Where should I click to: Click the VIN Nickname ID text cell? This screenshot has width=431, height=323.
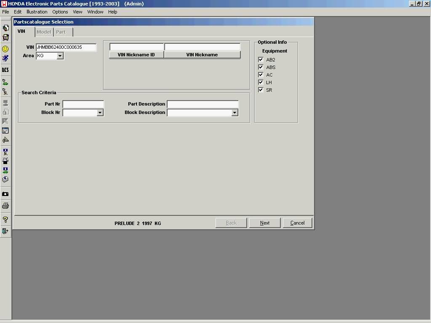pos(137,47)
